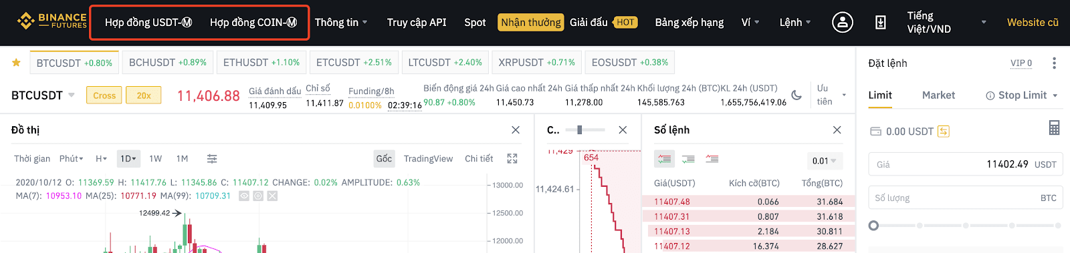
Task: Open the calculator icon in order panel
Action: (1054, 128)
